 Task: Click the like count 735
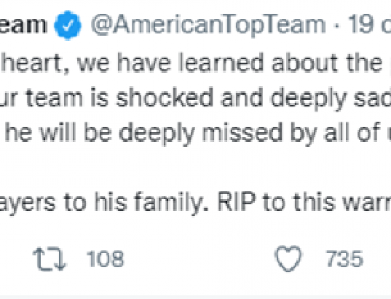click(x=344, y=259)
